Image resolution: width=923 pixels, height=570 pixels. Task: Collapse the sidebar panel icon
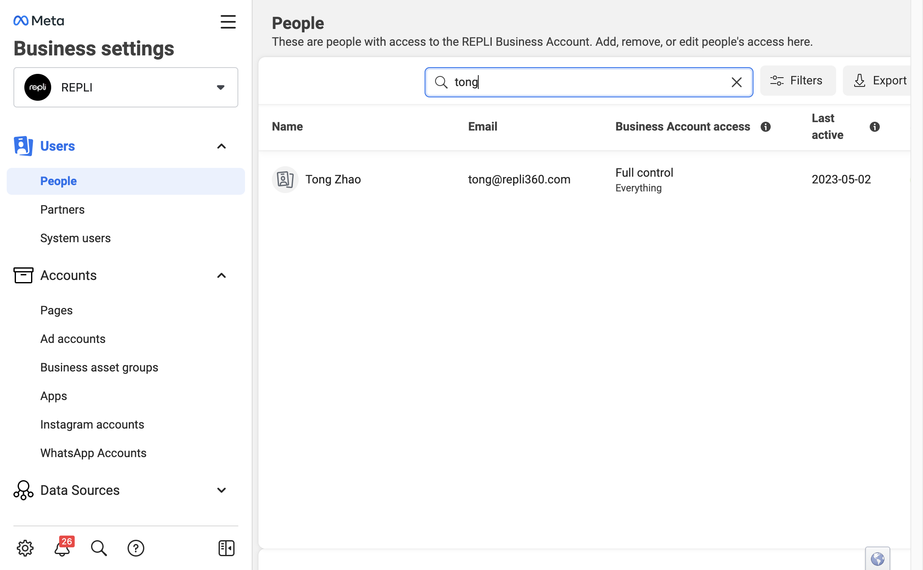(227, 548)
